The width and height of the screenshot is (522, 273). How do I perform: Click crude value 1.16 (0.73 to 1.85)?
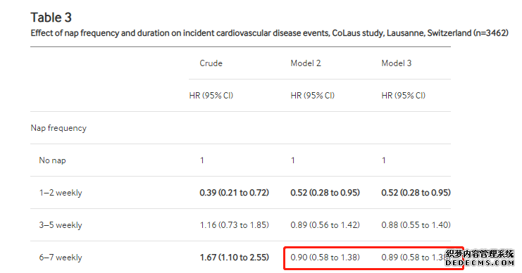click(x=234, y=225)
